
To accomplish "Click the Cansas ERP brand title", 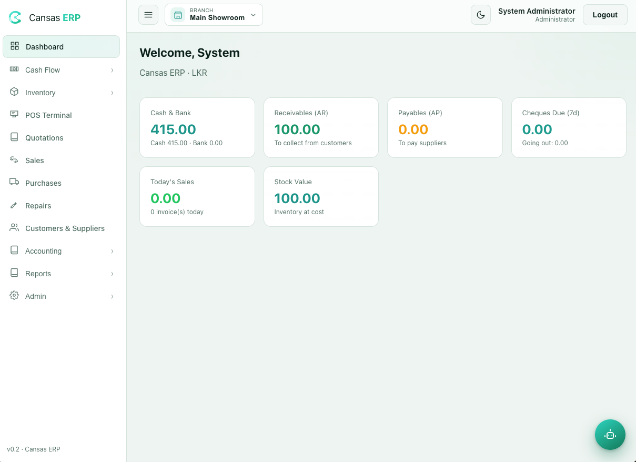I will tap(55, 18).
